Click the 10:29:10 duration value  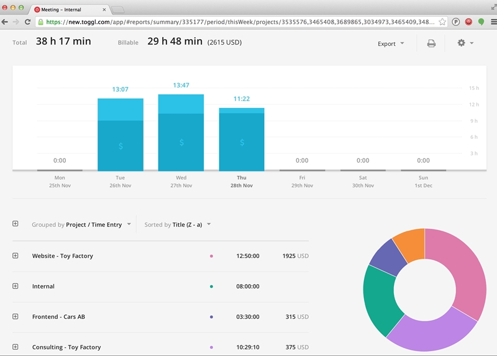tap(247, 347)
